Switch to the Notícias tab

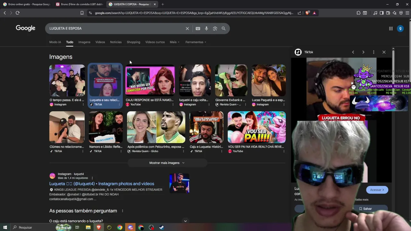tap(116, 42)
